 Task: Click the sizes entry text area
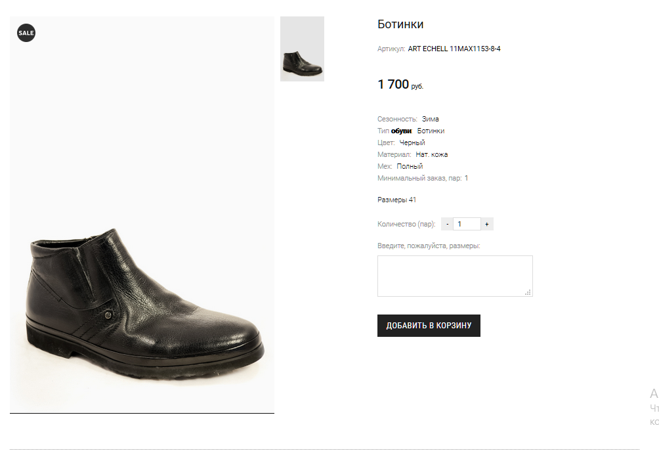click(x=454, y=275)
